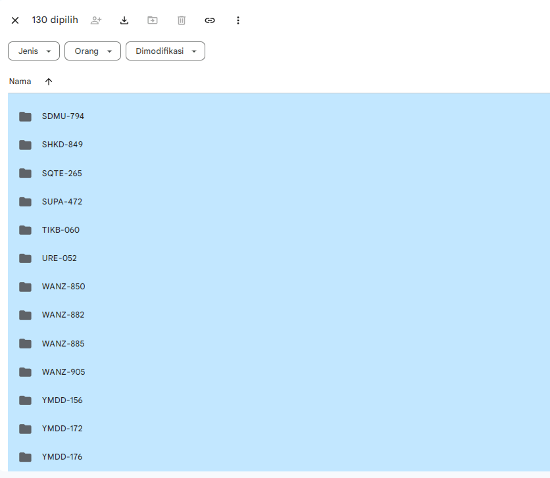Image resolution: width=550 pixels, height=478 pixels.
Task: Toggle sort direction arrow next to Nama
Action: [49, 82]
